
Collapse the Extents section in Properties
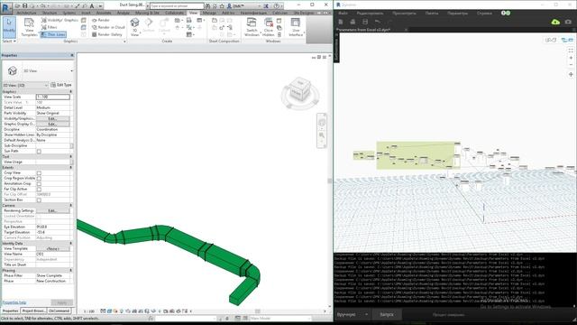(71, 167)
